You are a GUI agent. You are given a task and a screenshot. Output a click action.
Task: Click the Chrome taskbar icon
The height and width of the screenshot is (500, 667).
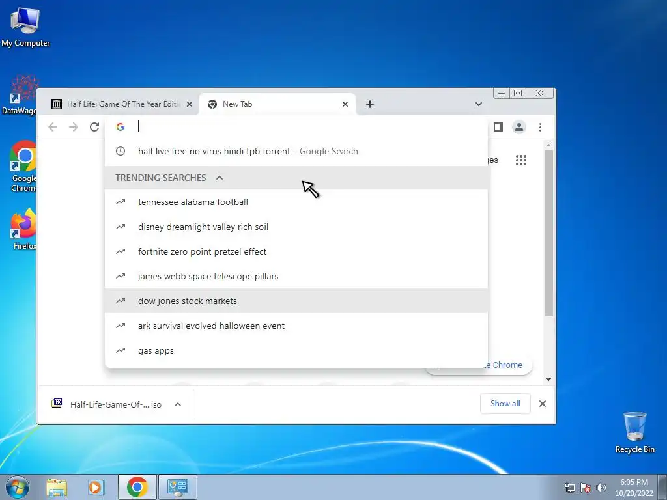137,487
